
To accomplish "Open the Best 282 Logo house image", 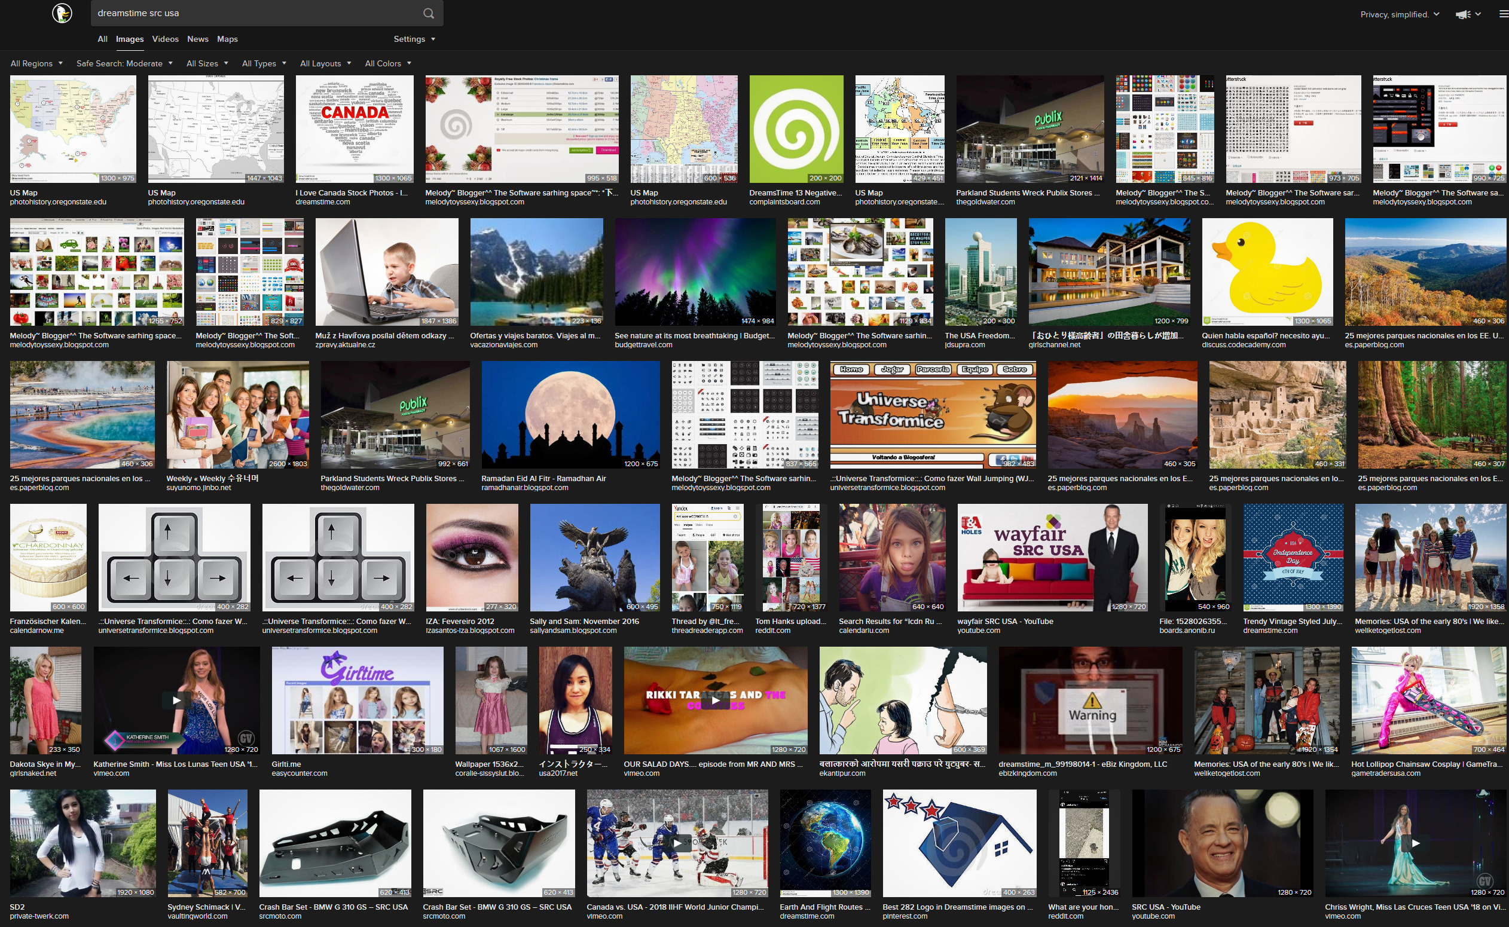I will pyautogui.click(x=960, y=843).
